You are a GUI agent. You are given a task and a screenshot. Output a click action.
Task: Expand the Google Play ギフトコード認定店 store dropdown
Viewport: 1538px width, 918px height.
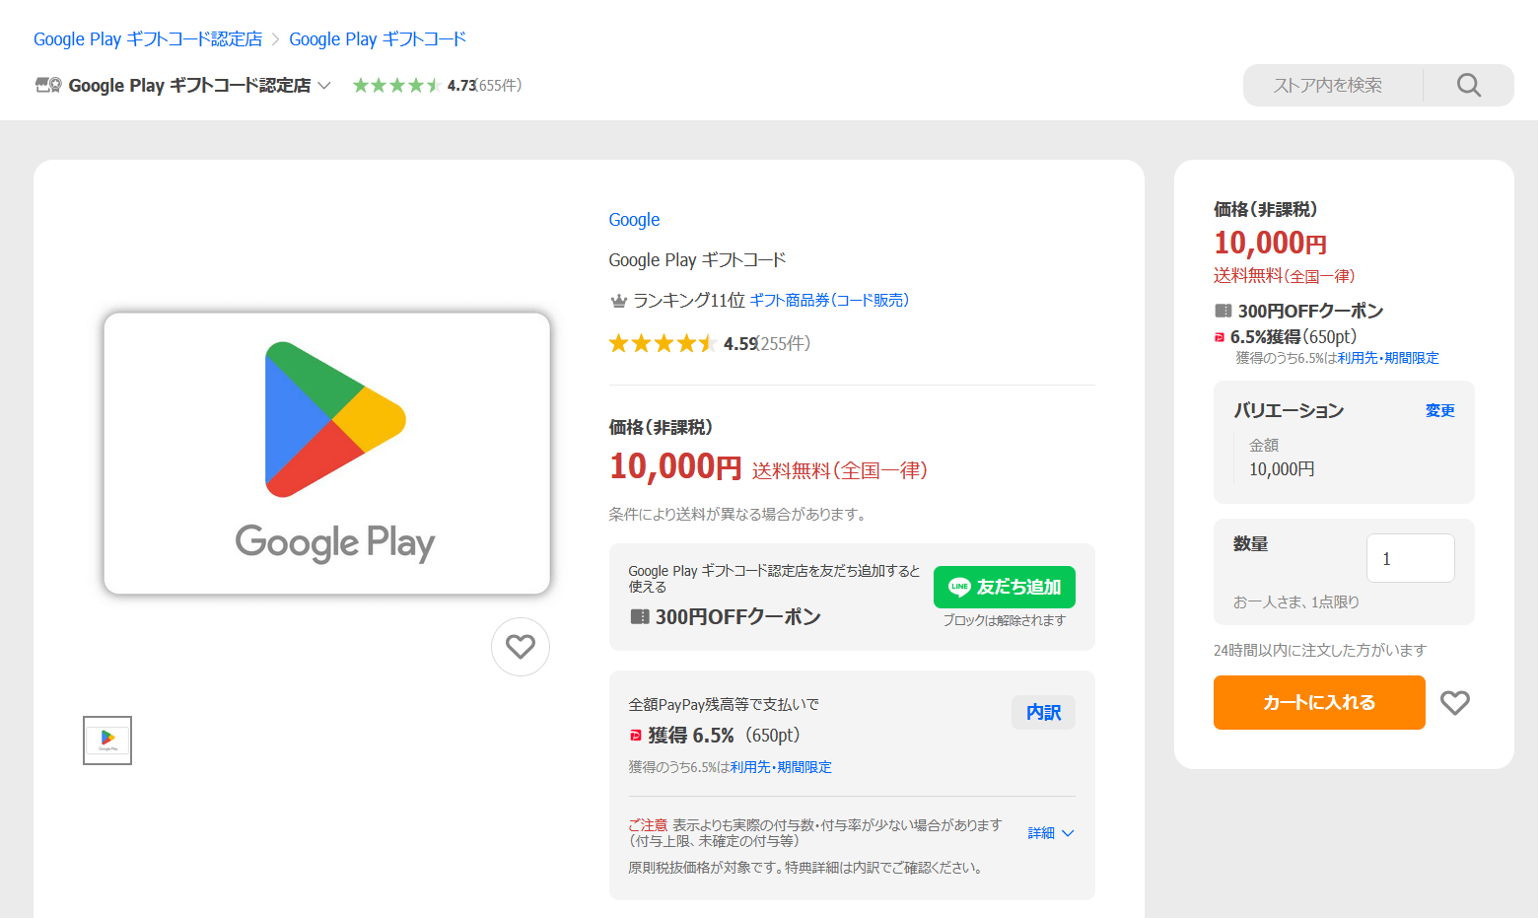pos(323,86)
